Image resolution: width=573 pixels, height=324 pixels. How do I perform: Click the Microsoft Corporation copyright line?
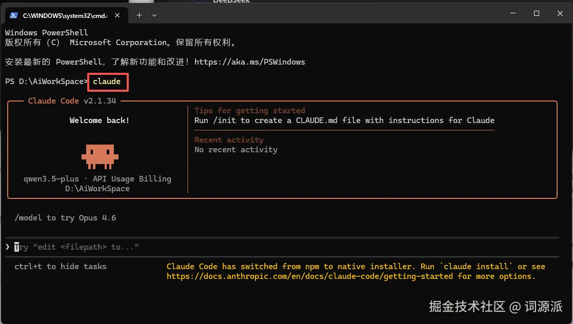tap(121, 43)
